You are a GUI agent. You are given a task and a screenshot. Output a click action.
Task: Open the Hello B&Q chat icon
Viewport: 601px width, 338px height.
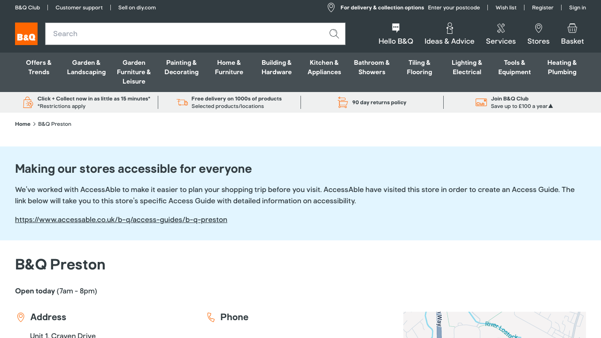pyautogui.click(x=395, y=28)
